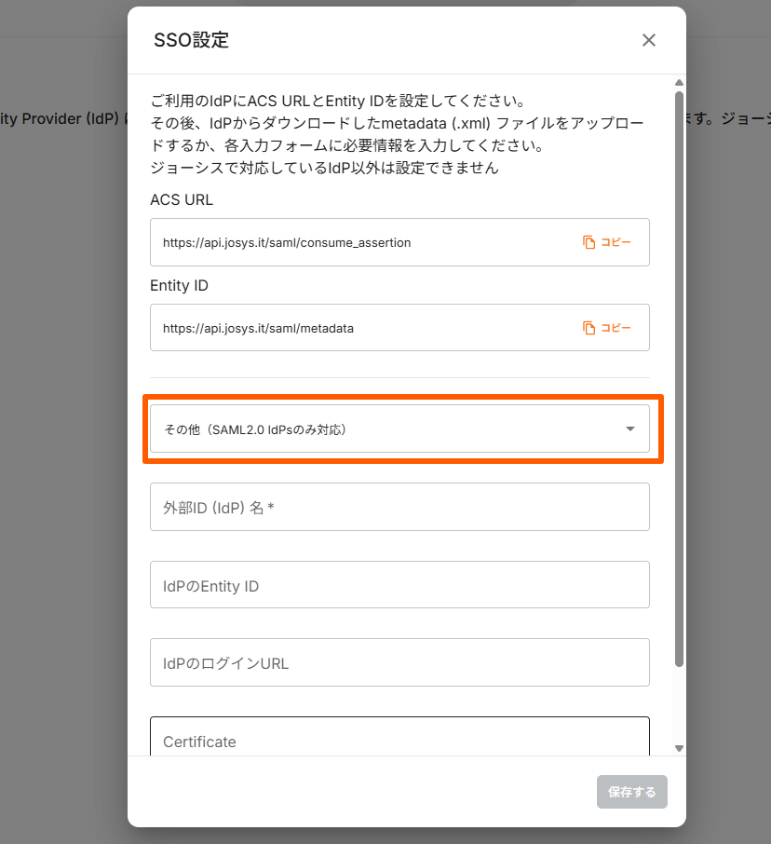This screenshot has width=771, height=844.
Task: Click the dialog's vertical scrollbar thumb
Action: pyautogui.click(x=679, y=373)
